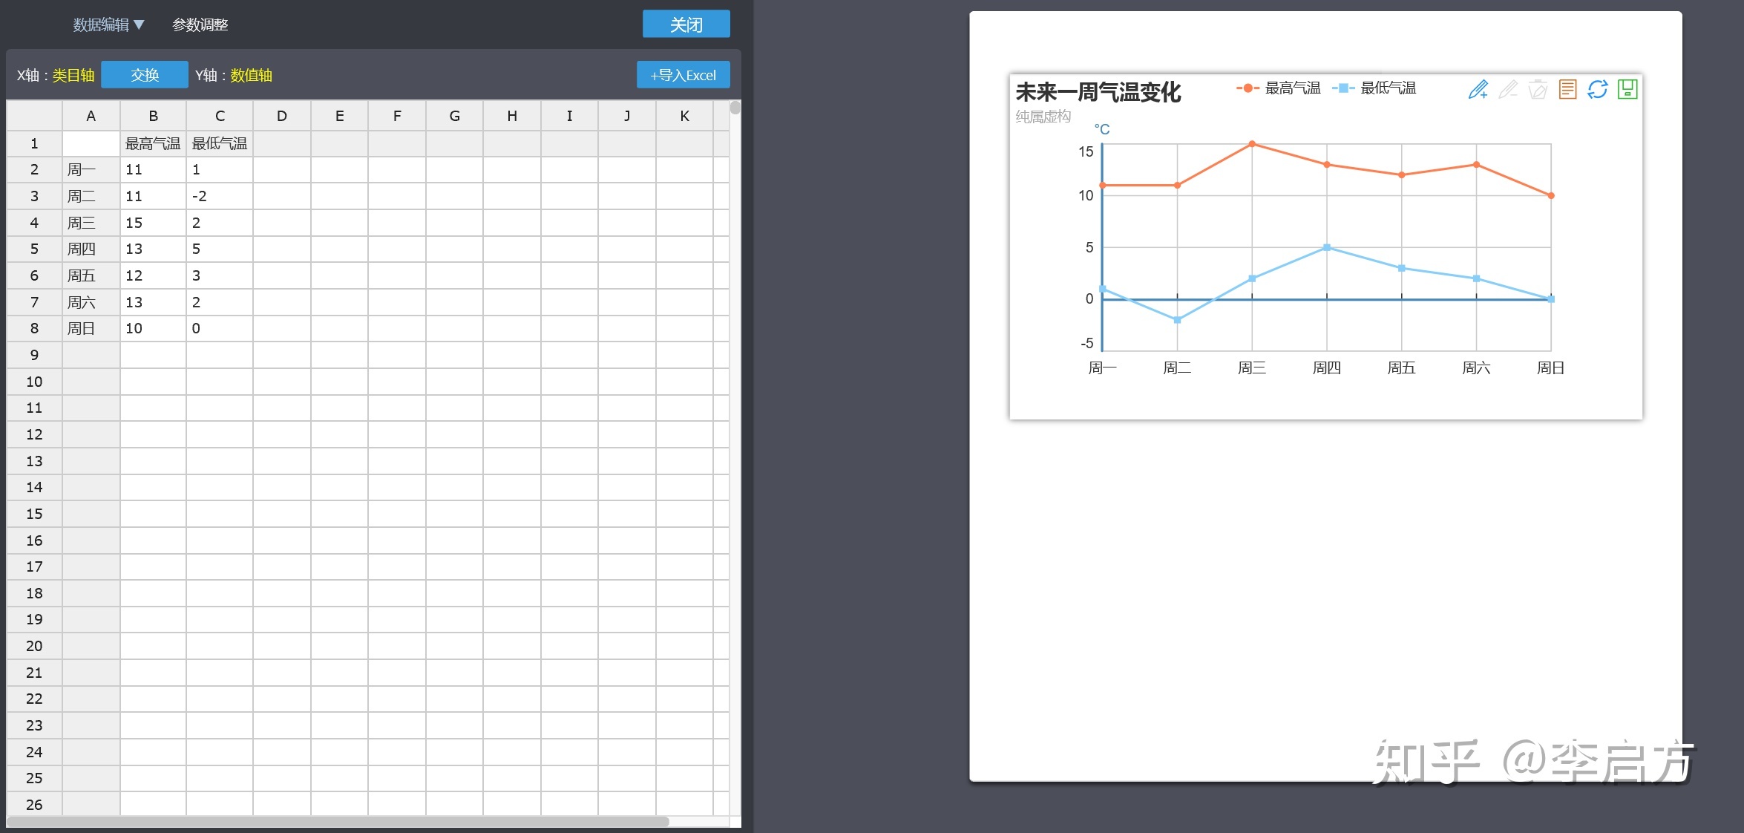Open the chart data view icon
The width and height of the screenshot is (1744, 833).
coord(1567,90)
